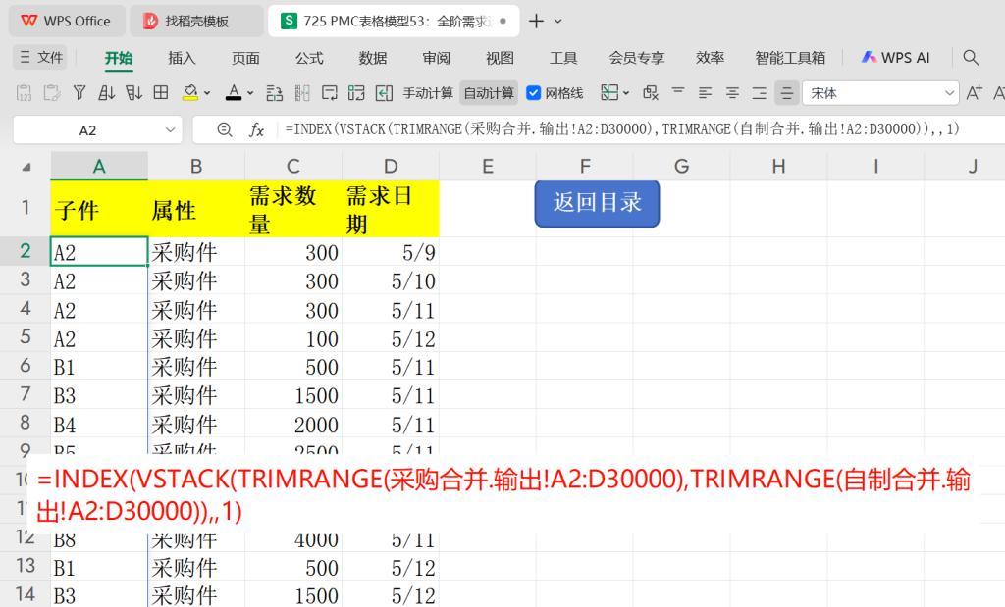Viewport: 1005px width, 607px height.
Task: Center text horizontally
Action: [732, 93]
